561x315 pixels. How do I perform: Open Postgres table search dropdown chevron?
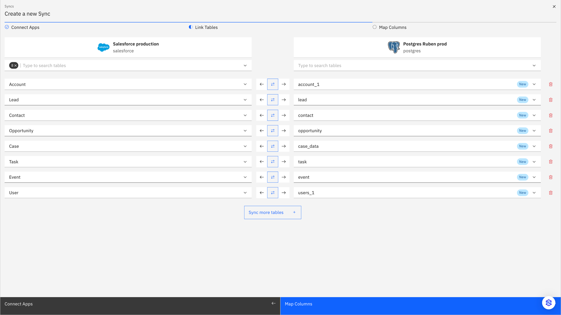[x=534, y=66]
